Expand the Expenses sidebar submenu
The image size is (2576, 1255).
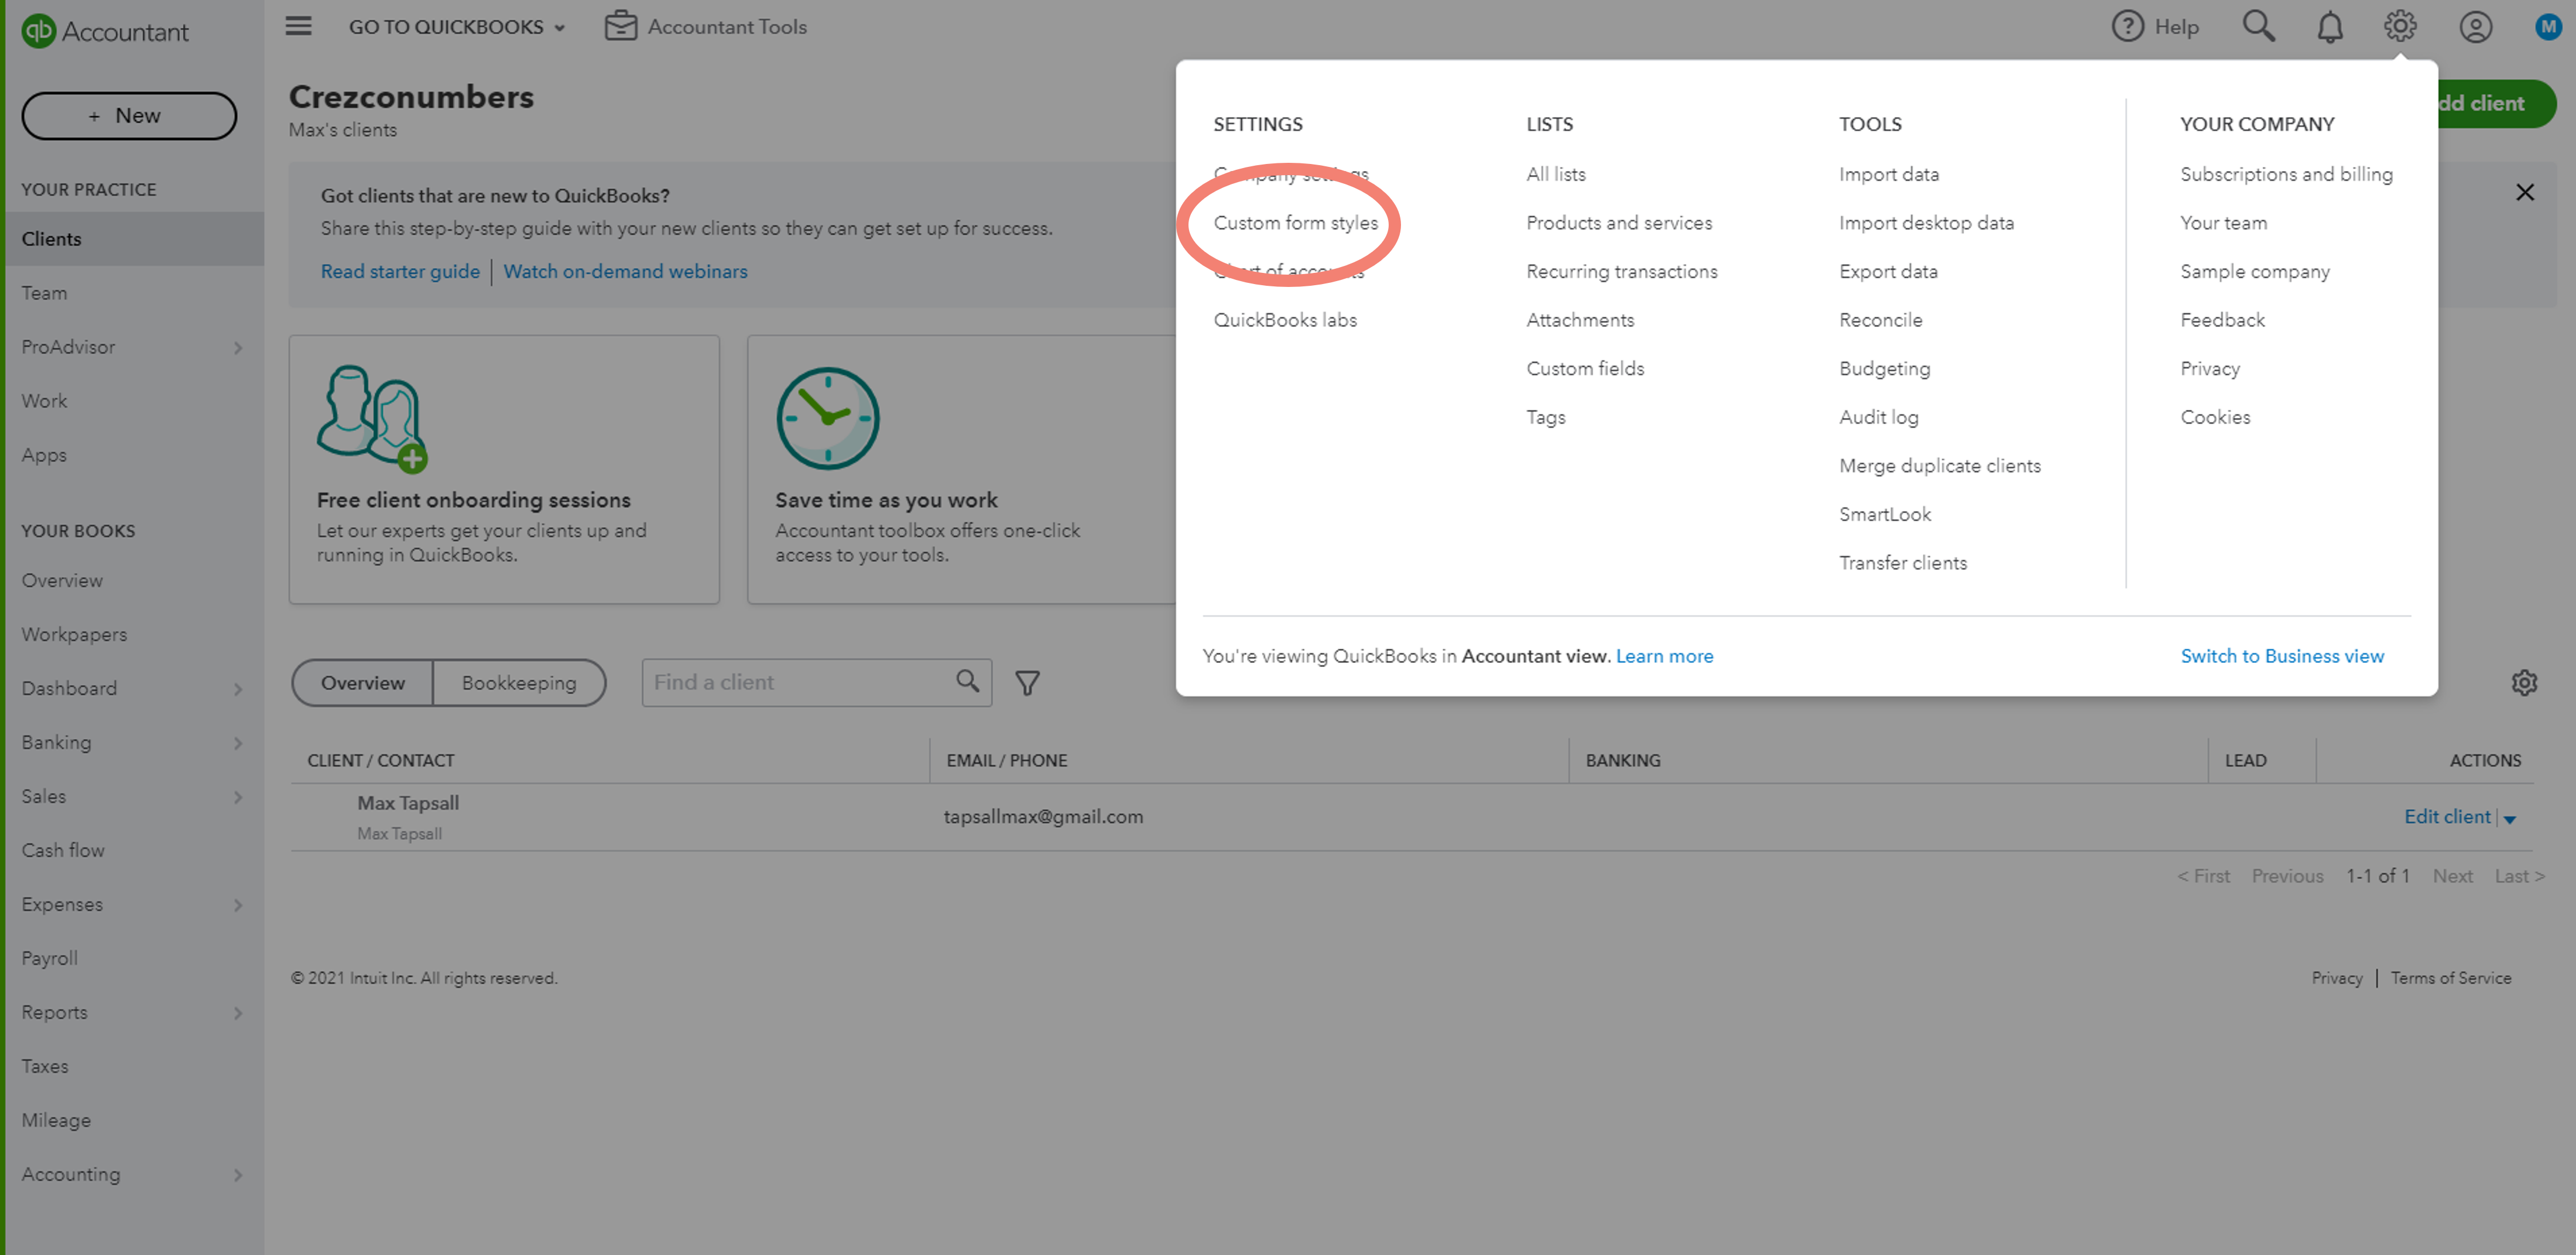238,905
